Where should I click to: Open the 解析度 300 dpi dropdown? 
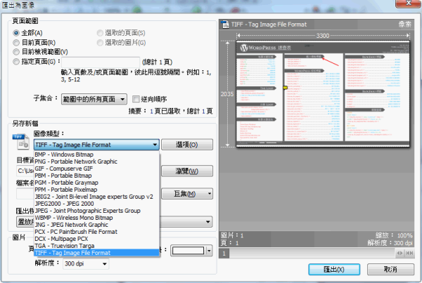point(86,263)
